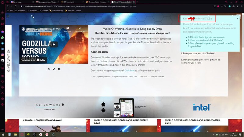Share giveaway on Twitter
The height and width of the screenshot is (137, 244).
[x=54, y=69]
